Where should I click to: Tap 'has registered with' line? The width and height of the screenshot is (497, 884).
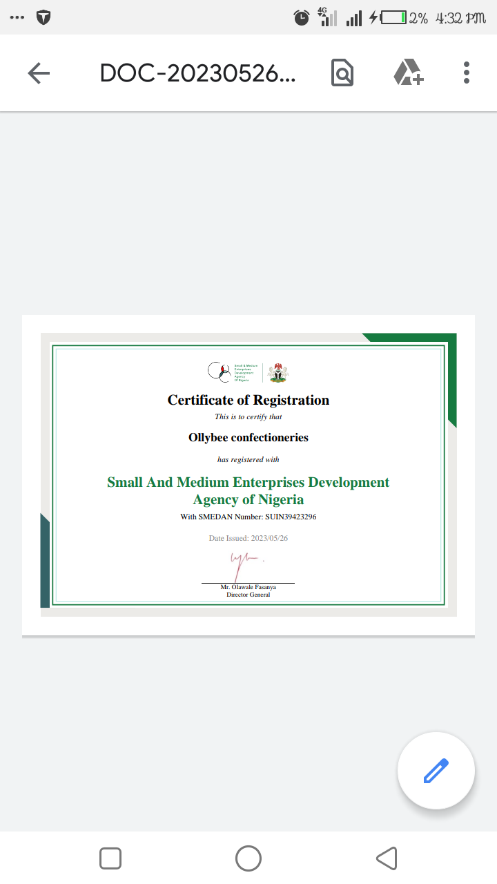[248, 459]
